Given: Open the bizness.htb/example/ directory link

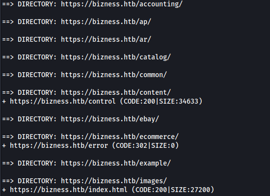Looking at the screenshot, I should [116, 163].
